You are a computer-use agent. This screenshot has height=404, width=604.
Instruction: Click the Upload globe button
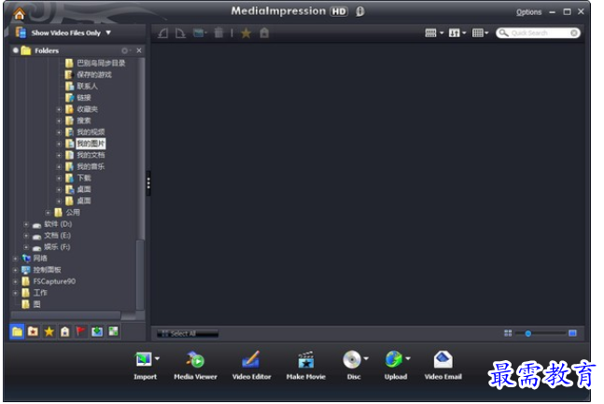pyautogui.click(x=395, y=366)
